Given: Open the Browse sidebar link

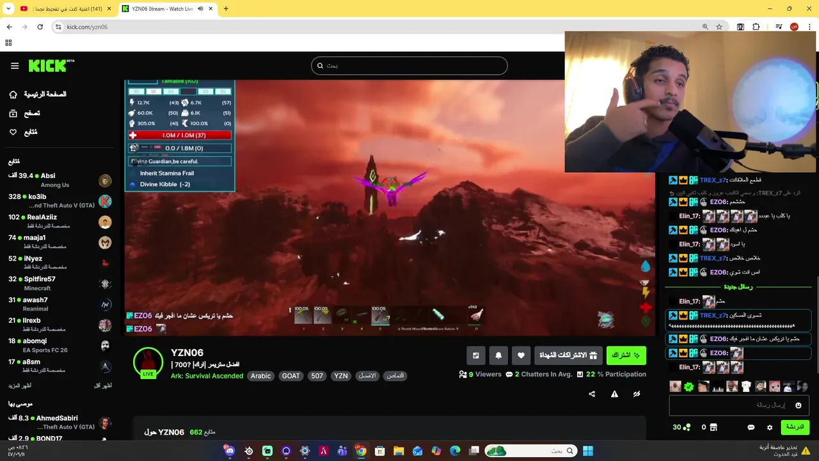Looking at the screenshot, I should click(24, 113).
